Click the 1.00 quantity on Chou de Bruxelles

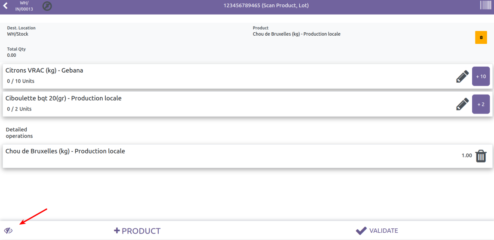466,156
